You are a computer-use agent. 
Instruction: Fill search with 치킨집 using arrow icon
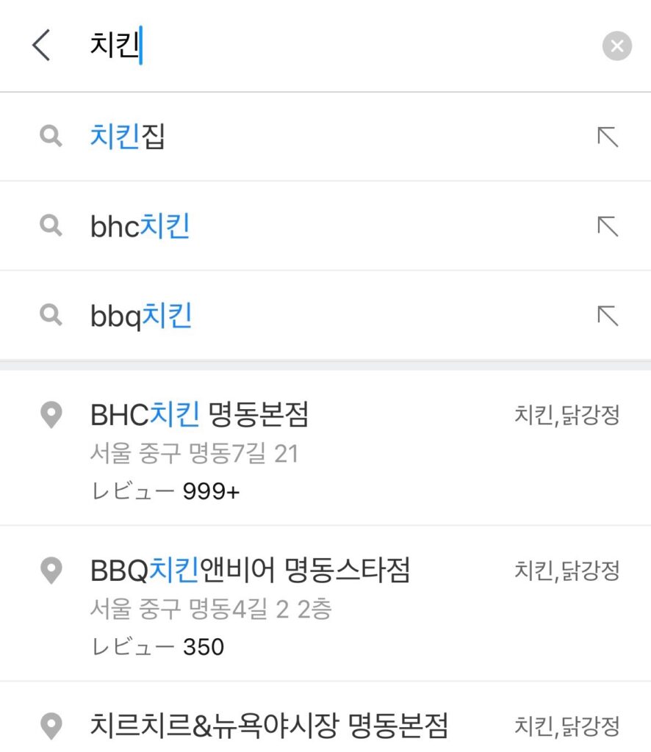pyautogui.click(x=608, y=137)
